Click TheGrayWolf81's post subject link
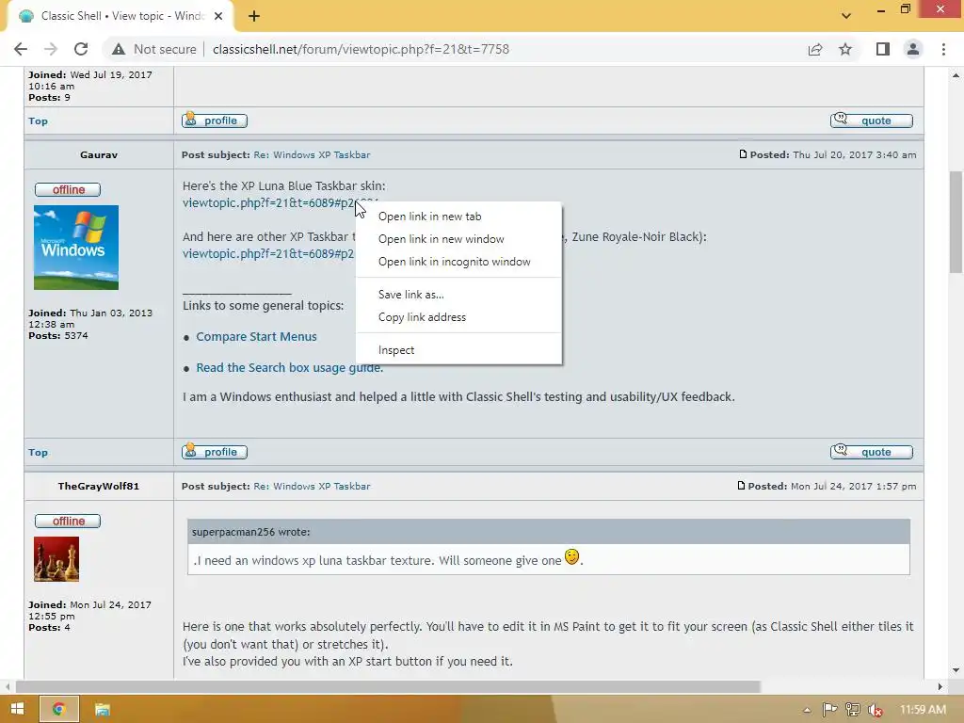 [x=312, y=487]
